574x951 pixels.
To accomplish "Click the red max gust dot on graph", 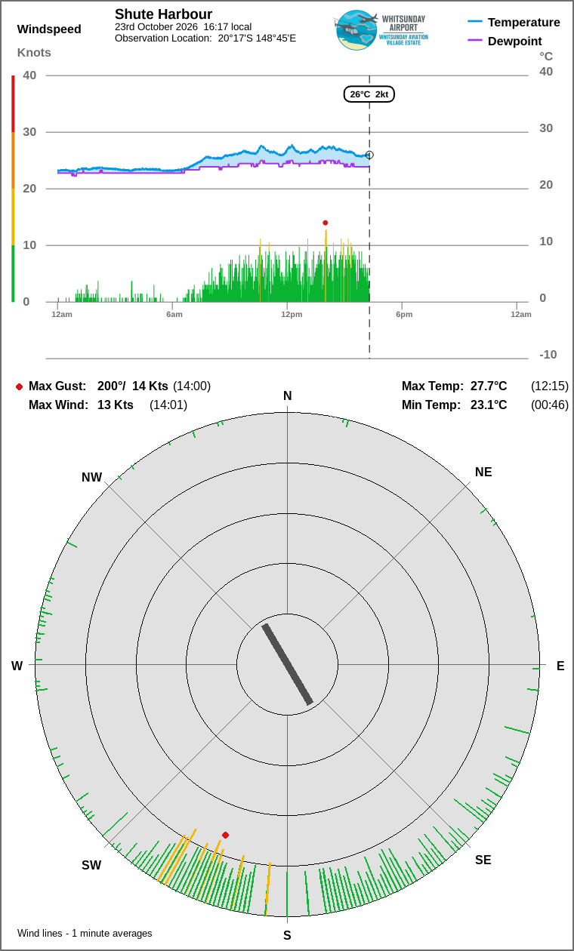I will [326, 223].
